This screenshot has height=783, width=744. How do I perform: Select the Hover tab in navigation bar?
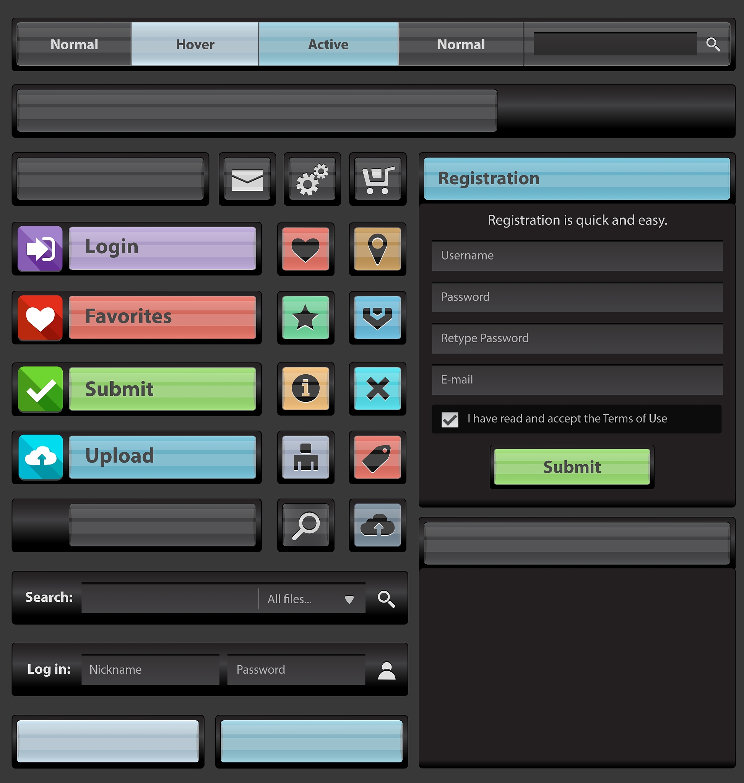coord(195,44)
